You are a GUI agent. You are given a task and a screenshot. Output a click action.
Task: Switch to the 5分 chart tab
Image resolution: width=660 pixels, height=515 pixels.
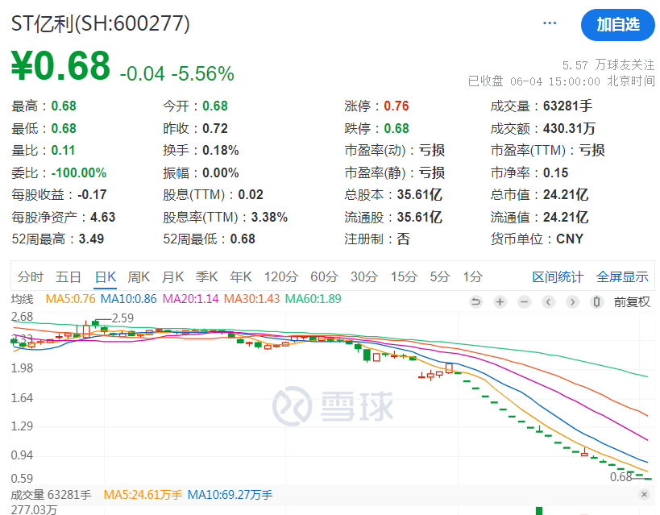pyautogui.click(x=440, y=277)
